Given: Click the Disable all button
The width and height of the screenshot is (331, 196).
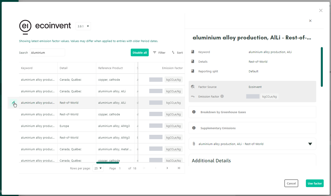Looking at the screenshot, I should coord(139,53).
